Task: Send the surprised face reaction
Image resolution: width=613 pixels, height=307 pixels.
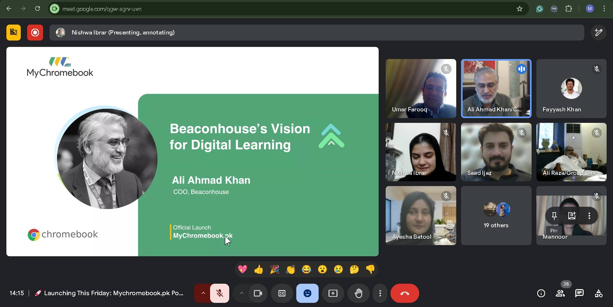Action: click(x=322, y=270)
